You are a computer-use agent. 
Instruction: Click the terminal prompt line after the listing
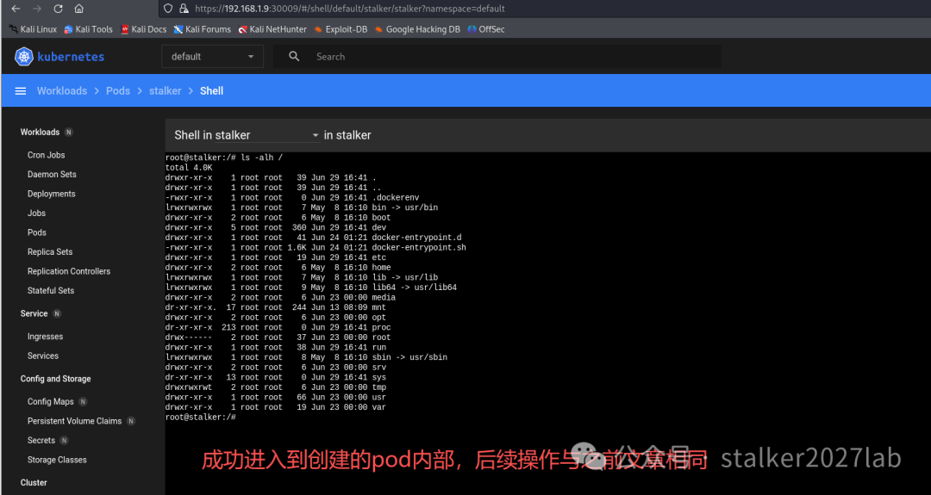click(x=201, y=418)
